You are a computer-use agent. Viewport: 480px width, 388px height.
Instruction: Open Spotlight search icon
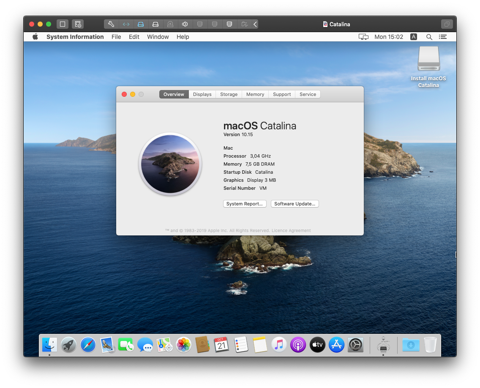point(429,37)
